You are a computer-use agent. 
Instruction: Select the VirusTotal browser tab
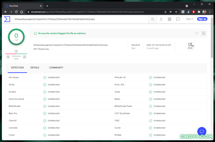(23, 6)
